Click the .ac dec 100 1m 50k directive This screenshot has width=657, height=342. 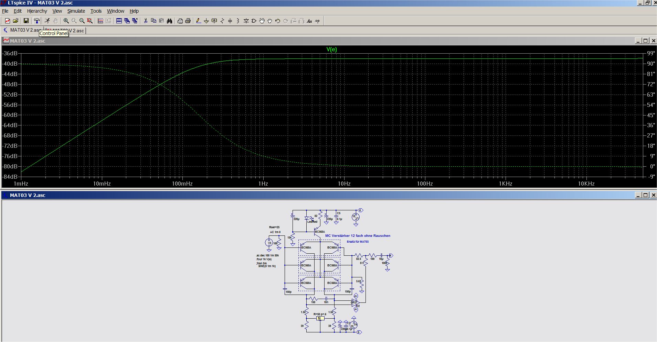pyautogui.click(x=267, y=256)
